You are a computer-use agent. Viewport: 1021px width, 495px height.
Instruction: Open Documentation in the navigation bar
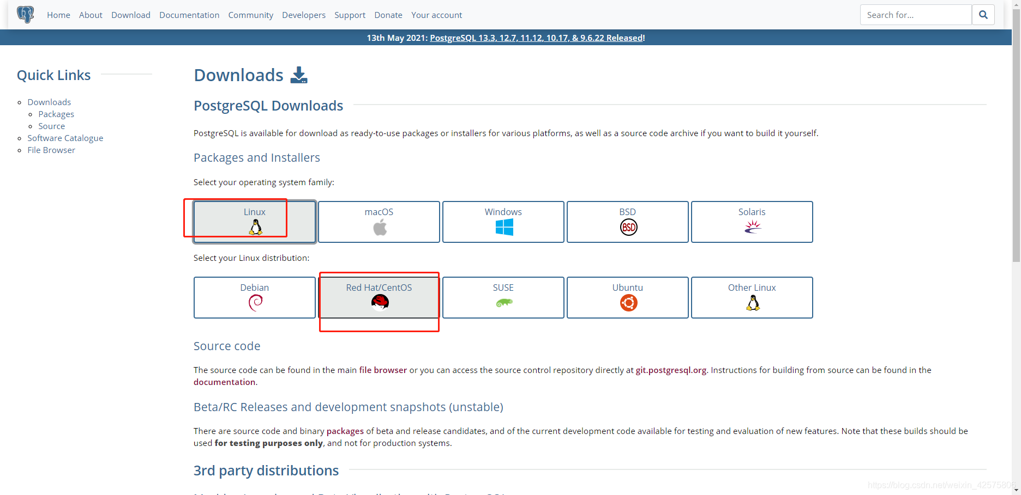click(189, 15)
